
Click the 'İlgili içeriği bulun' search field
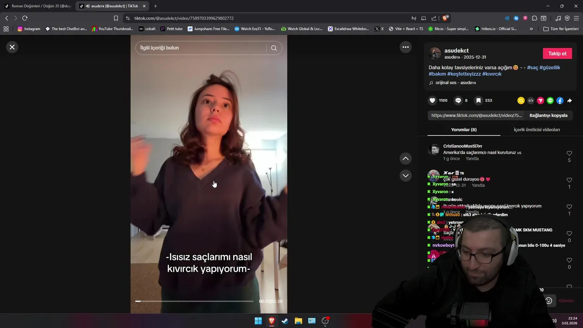[200, 48]
